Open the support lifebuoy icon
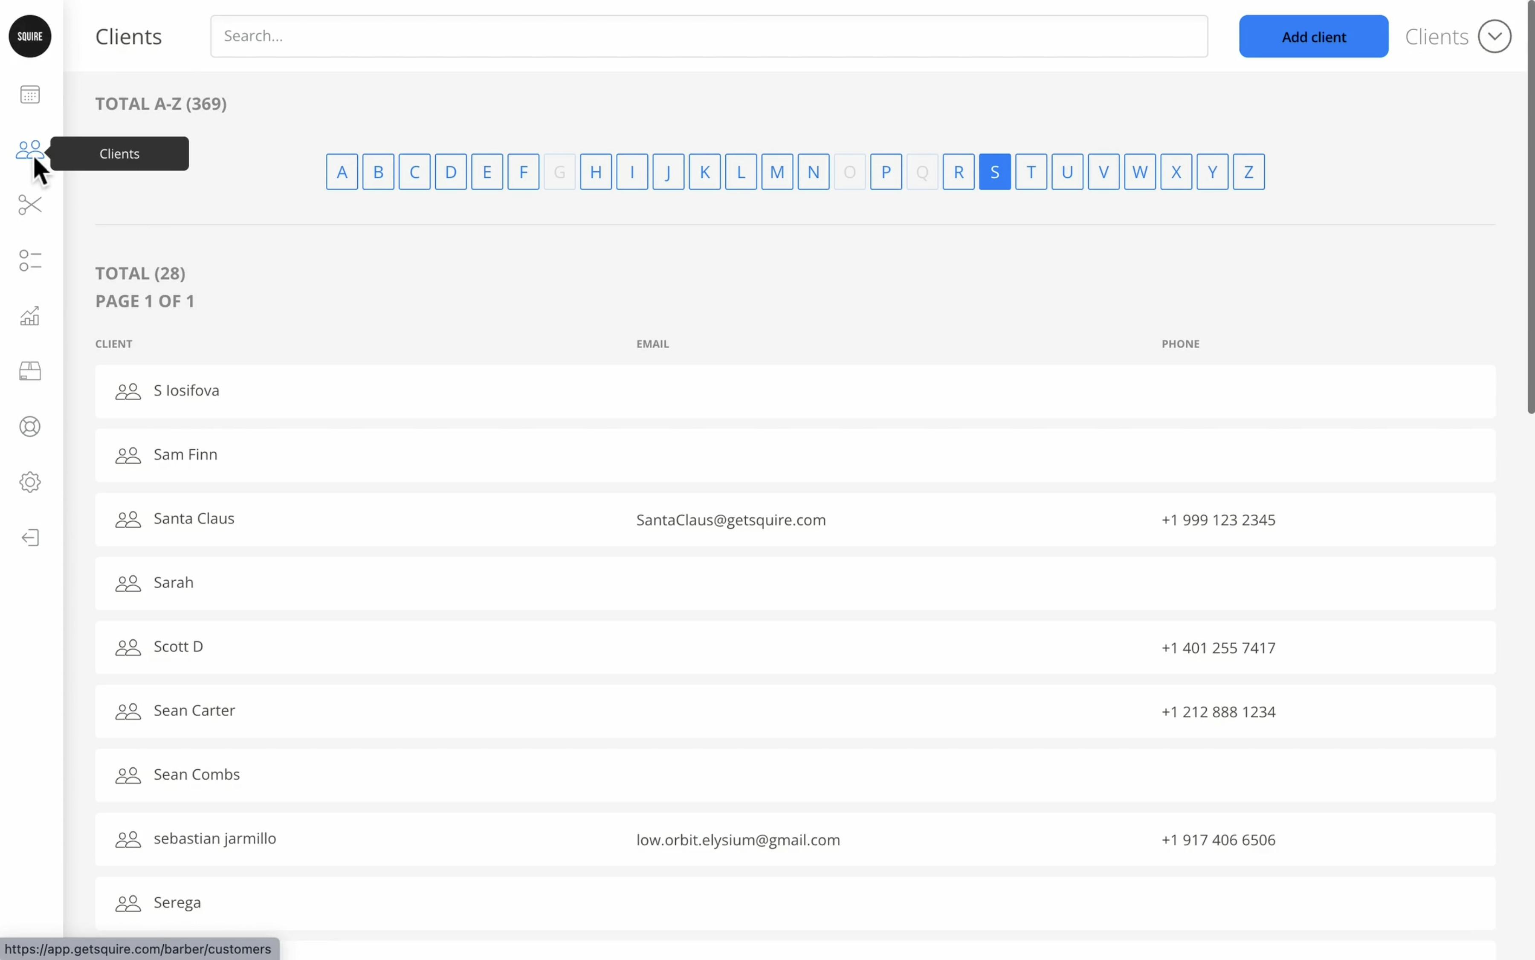The image size is (1535, 960). click(30, 427)
